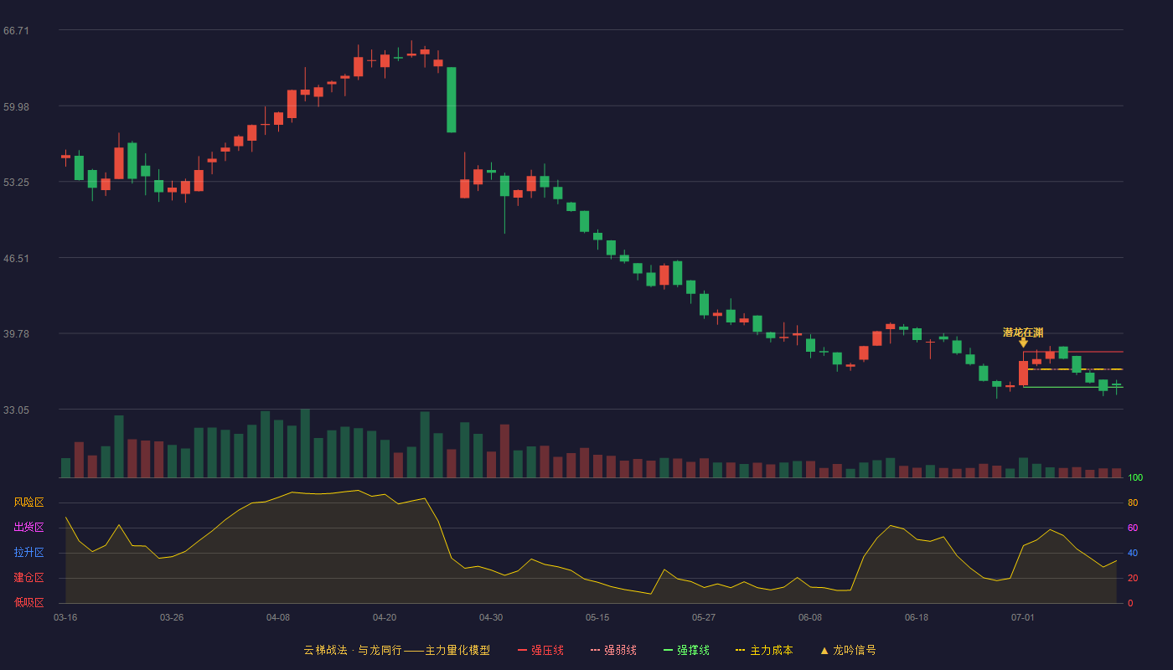Click the 07-01 date label
This screenshot has width=1173, height=670.
pyautogui.click(x=1023, y=617)
